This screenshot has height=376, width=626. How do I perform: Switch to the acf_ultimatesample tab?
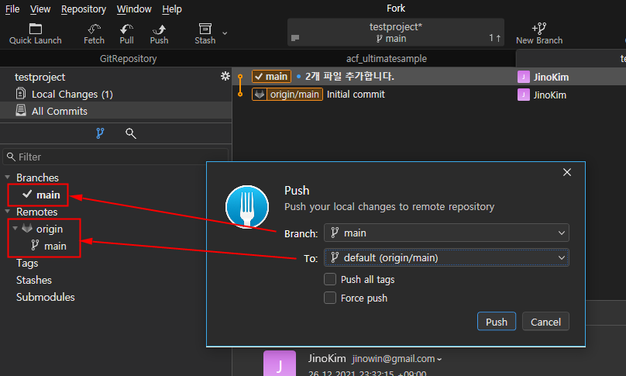(387, 58)
